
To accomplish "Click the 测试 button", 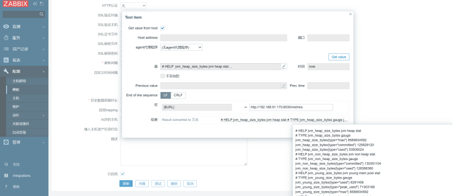I will click(158, 183).
